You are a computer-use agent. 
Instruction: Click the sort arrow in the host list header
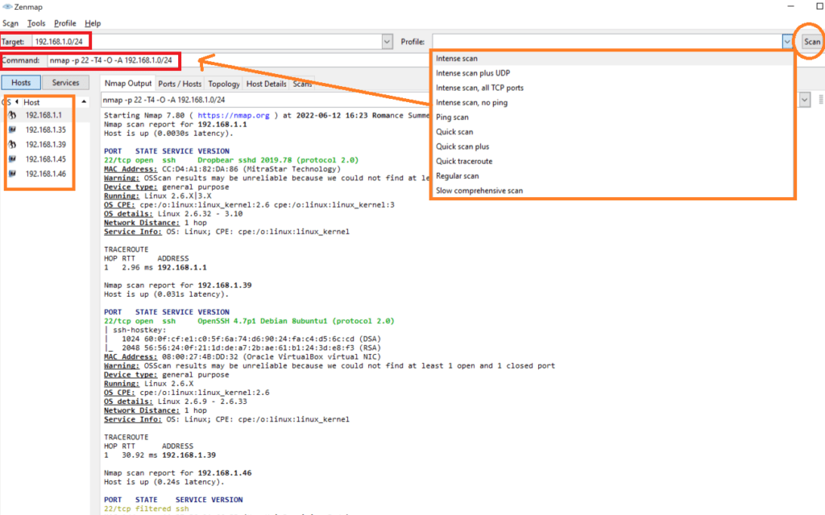[84, 101]
